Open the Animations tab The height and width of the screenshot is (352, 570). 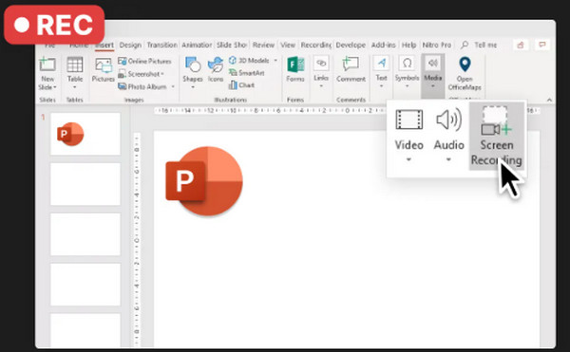197,45
